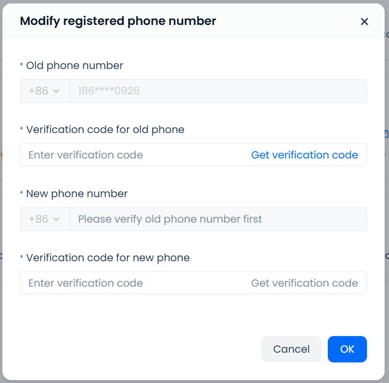
Task: Click the "Modify registered phone number" dialog title
Action: point(118,21)
